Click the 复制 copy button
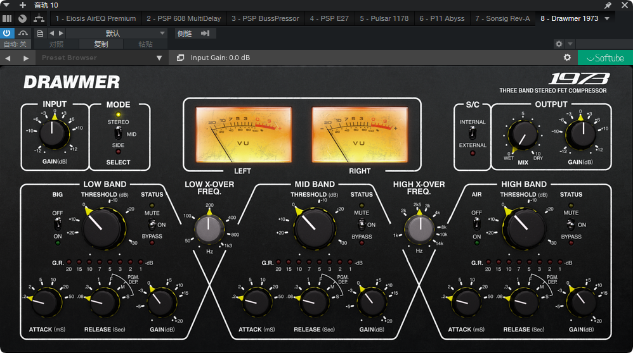The height and width of the screenshot is (353, 633). click(100, 44)
